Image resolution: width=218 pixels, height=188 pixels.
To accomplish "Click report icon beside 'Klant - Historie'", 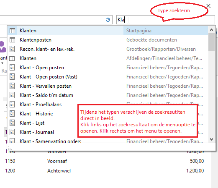I will click(12, 114).
